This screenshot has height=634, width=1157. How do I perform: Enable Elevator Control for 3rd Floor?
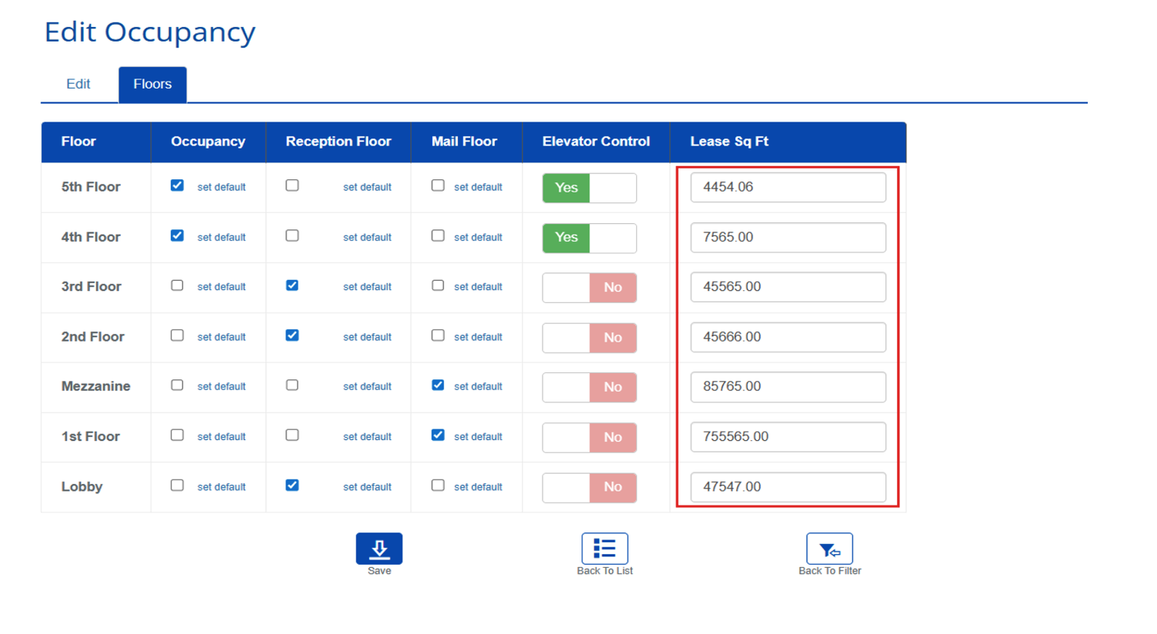[589, 288]
